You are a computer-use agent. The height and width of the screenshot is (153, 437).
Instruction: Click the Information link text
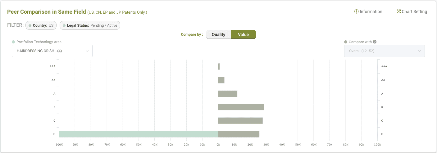(x=371, y=11)
